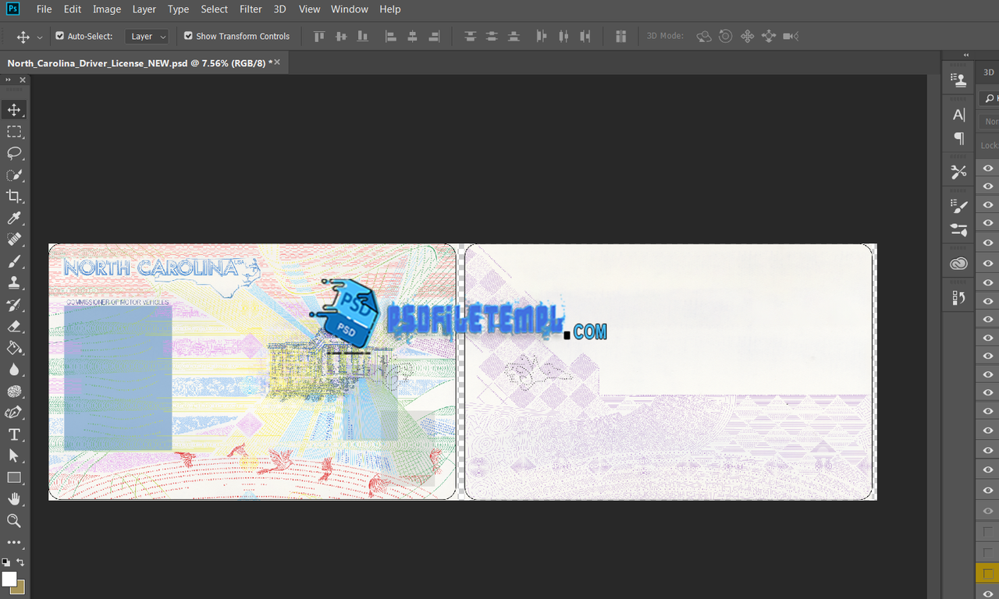999x599 pixels.
Task: Open the File menu
Action: click(44, 9)
